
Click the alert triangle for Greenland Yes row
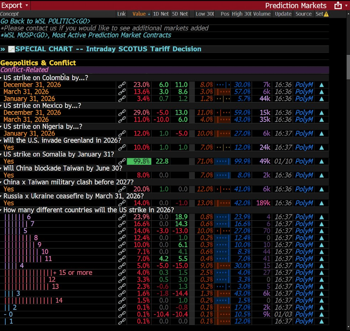tap(322, 147)
